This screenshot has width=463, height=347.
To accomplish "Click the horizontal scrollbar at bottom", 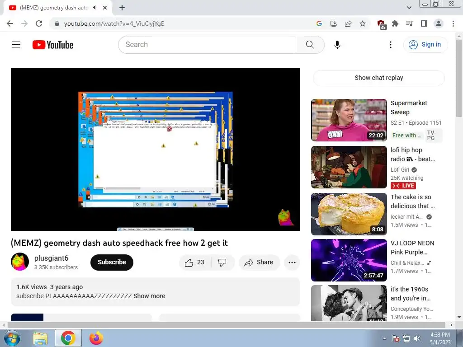I will (x=227, y=325).
